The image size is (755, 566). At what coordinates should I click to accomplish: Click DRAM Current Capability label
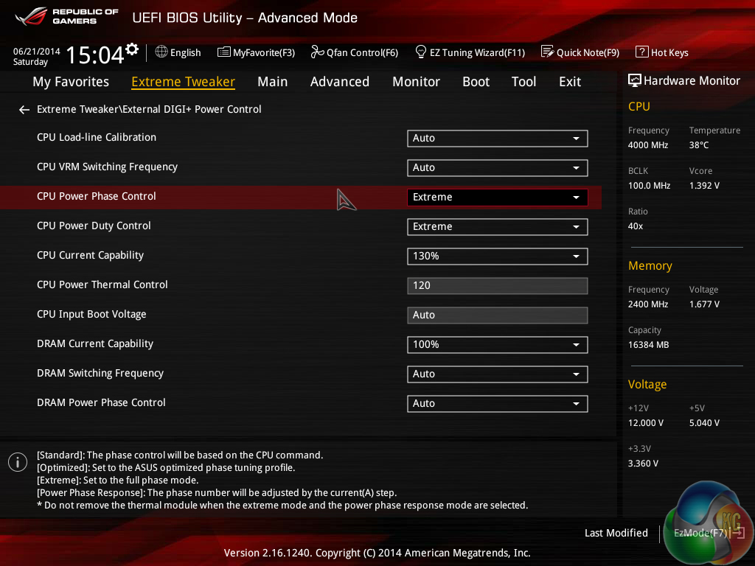(95, 343)
